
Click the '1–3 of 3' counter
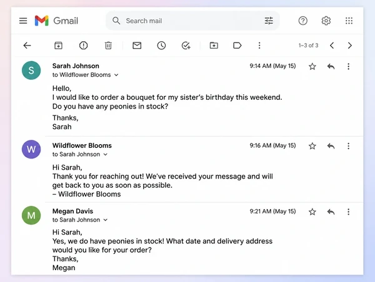click(308, 46)
